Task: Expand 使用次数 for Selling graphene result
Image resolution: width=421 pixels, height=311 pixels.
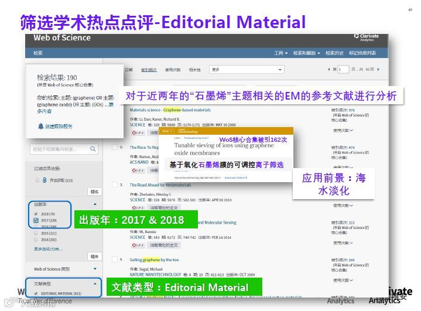Action: (x=343, y=280)
